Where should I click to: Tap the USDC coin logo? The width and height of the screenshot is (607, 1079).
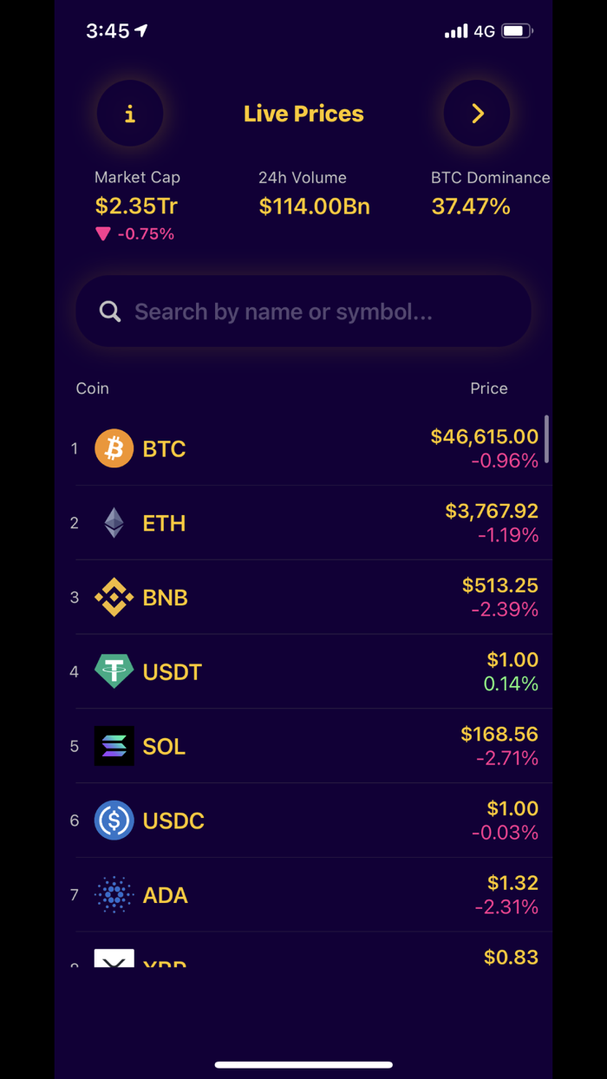[114, 821]
